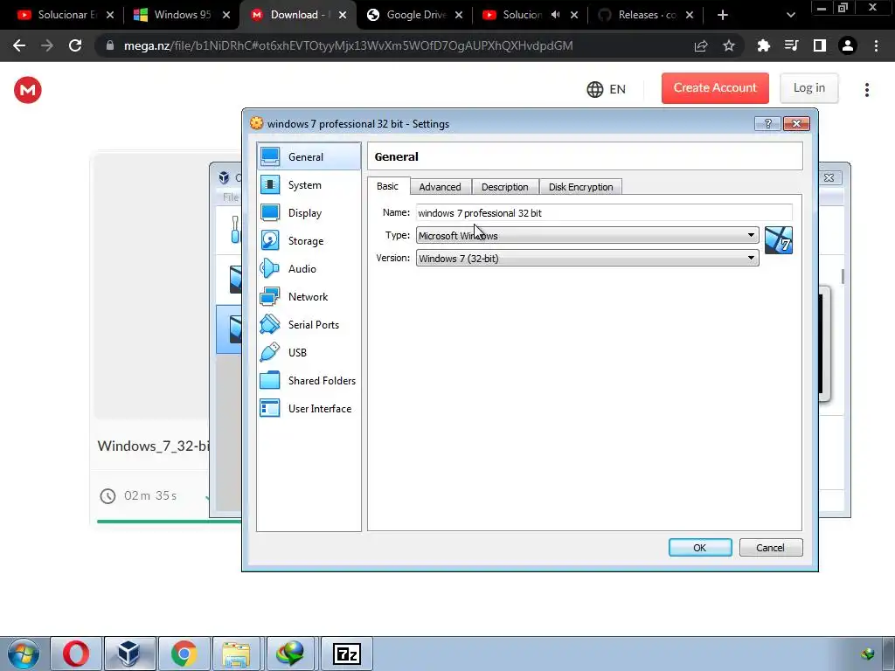Click the Log in button
This screenshot has height=671, width=895.
[808, 88]
